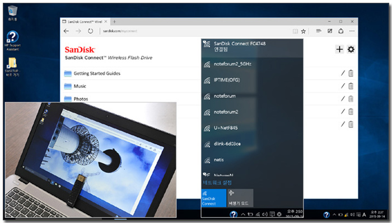
Task: Open the Music folder
Action: (x=80, y=86)
